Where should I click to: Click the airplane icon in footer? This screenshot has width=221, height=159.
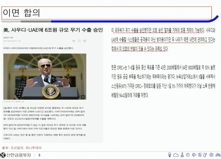point(194,155)
